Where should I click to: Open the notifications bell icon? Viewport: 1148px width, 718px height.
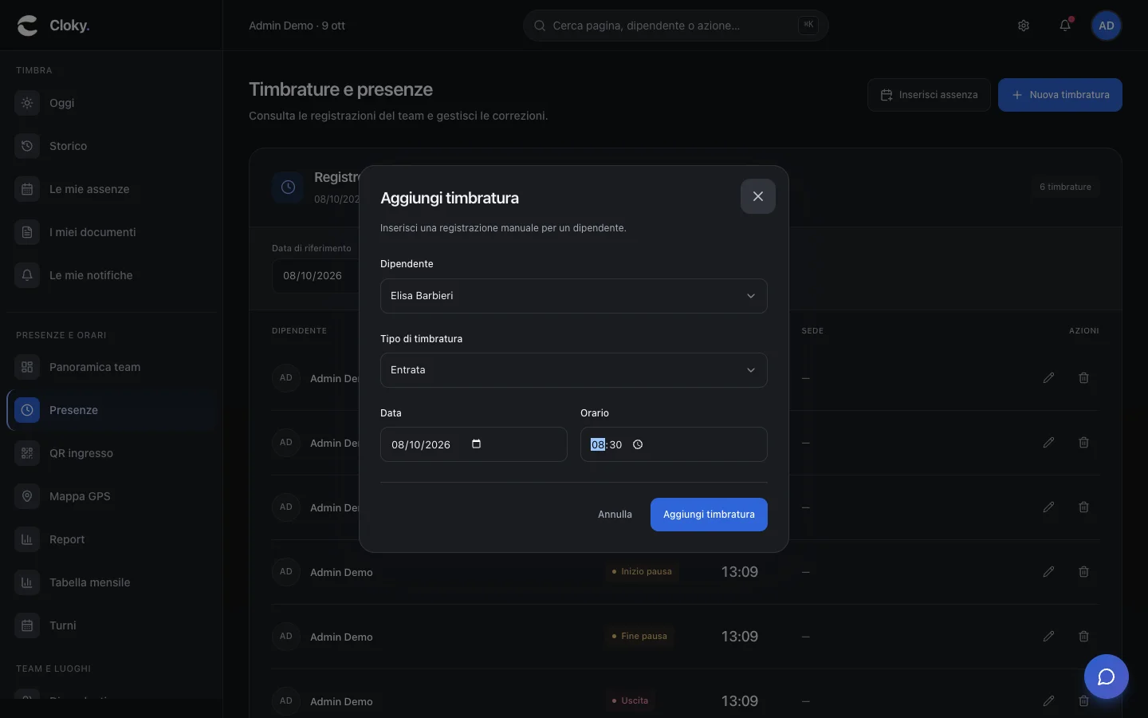click(x=1065, y=26)
